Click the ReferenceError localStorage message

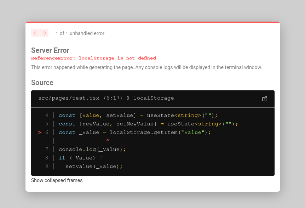[93, 58]
